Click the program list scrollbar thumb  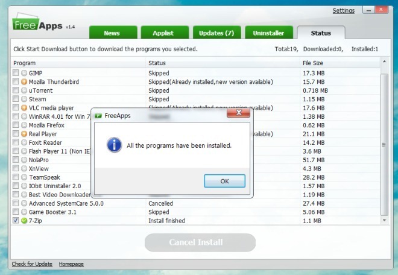click(384, 145)
